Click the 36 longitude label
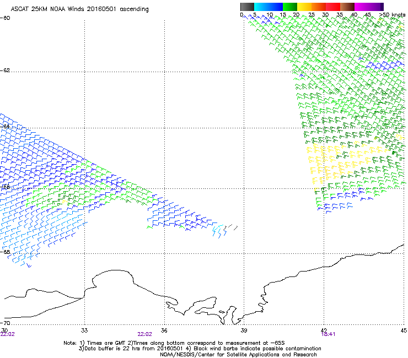The width and height of the screenshot is (408, 358). click(x=164, y=330)
